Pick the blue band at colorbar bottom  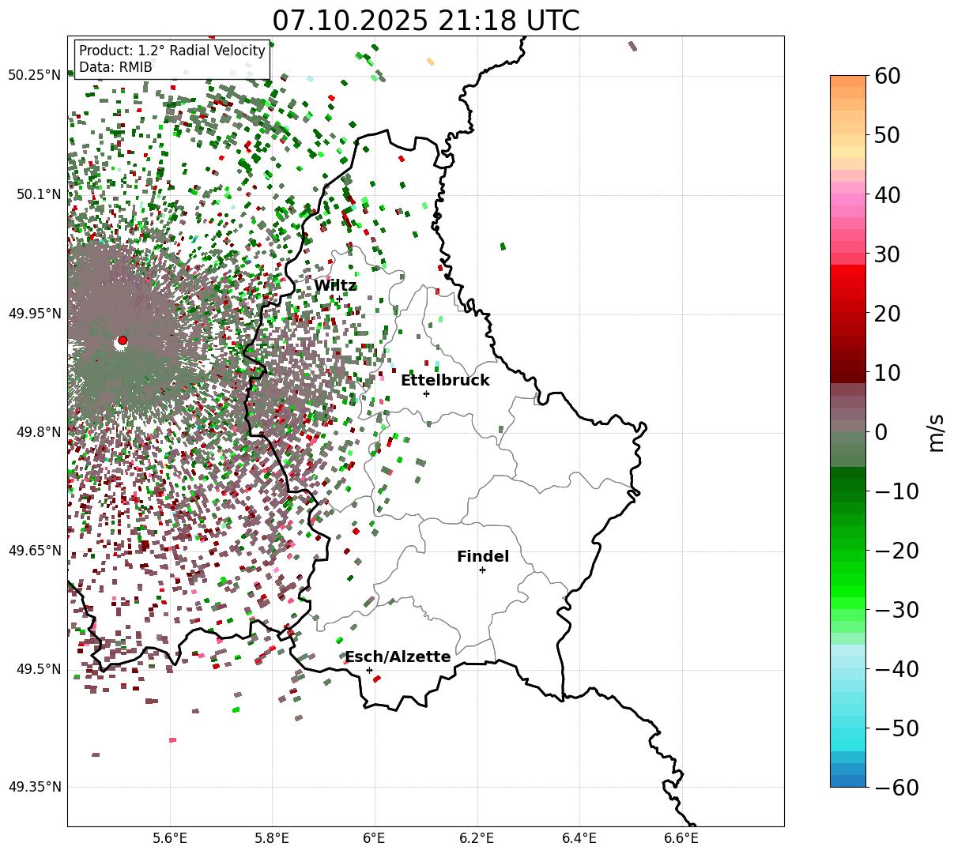848,781
